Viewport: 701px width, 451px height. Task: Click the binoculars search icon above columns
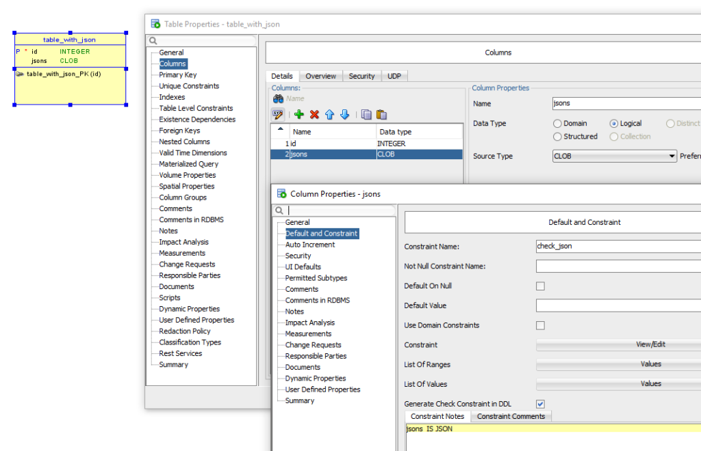pyautogui.click(x=278, y=99)
